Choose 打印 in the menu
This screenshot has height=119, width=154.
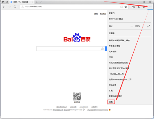tap(111, 57)
